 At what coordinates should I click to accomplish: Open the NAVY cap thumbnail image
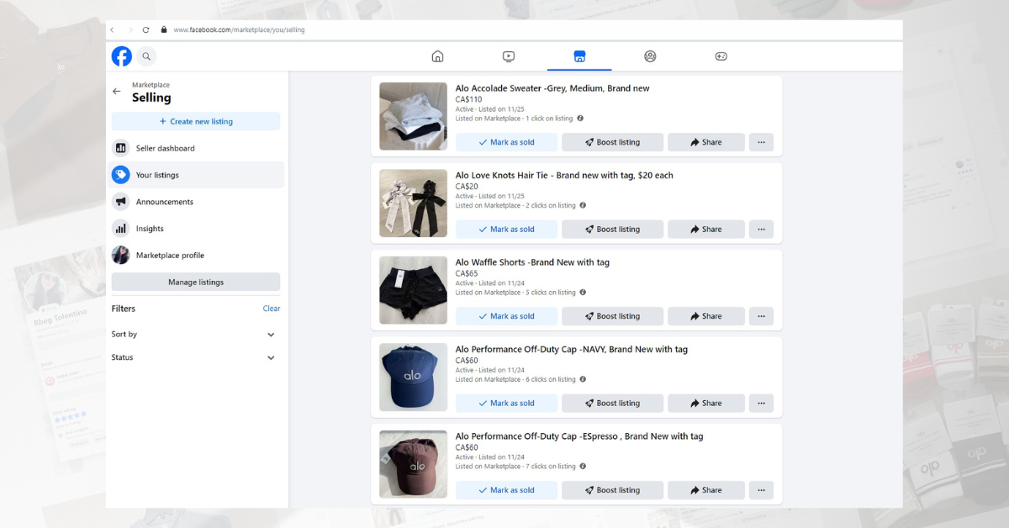tap(413, 377)
